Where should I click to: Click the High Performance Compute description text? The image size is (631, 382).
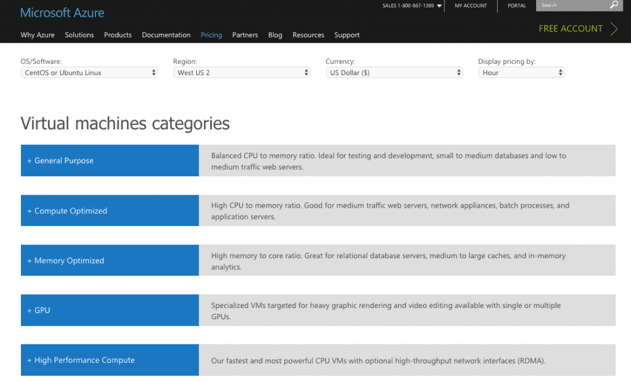378,360
